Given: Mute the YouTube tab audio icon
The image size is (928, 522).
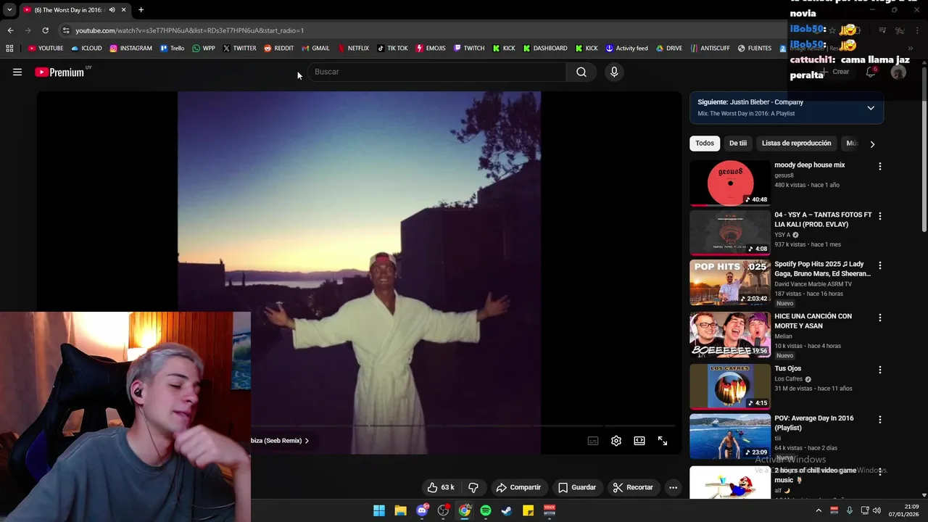Looking at the screenshot, I should (112, 10).
